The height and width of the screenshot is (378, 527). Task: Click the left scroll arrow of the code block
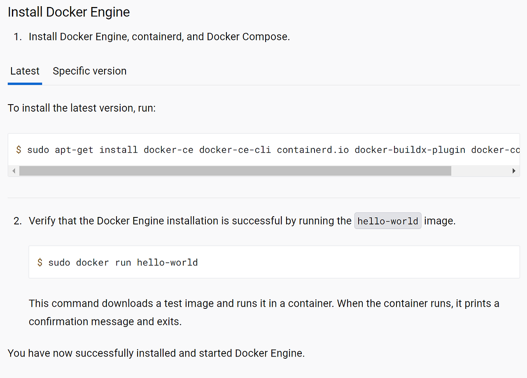(14, 171)
